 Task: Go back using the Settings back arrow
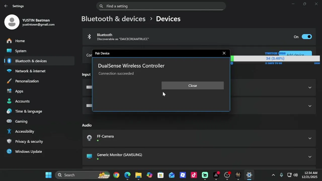tap(6, 6)
